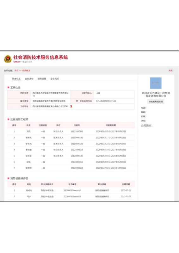Switch to the 基本信息 tab
Viewport: 179px width, 253px height.
(x=16, y=79)
